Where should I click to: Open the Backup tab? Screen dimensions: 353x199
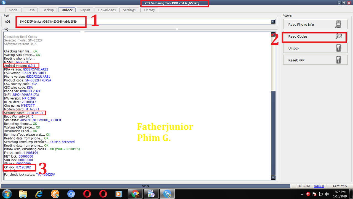pyautogui.click(x=48, y=10)
